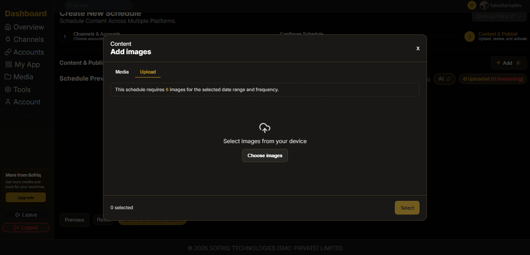Click the Channels plug icon
Image resolution: width=530 pixels, height=255 pixels.
point(8,39)
